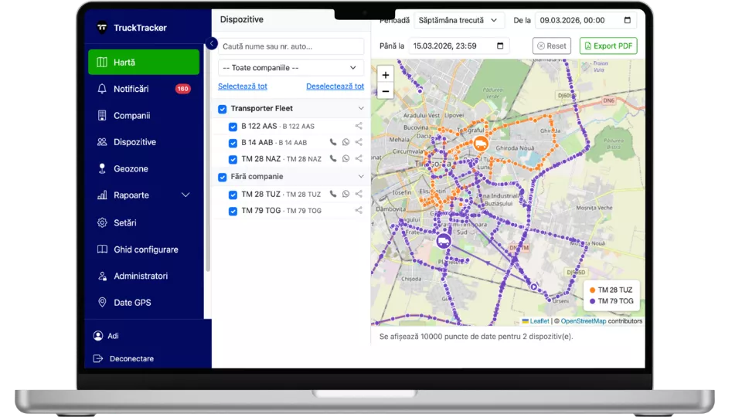Open the Săptămâna trecută period dropdown
The height and width of the screenshot is (417, 742).
pyautogui.click(x=458, y=20)
